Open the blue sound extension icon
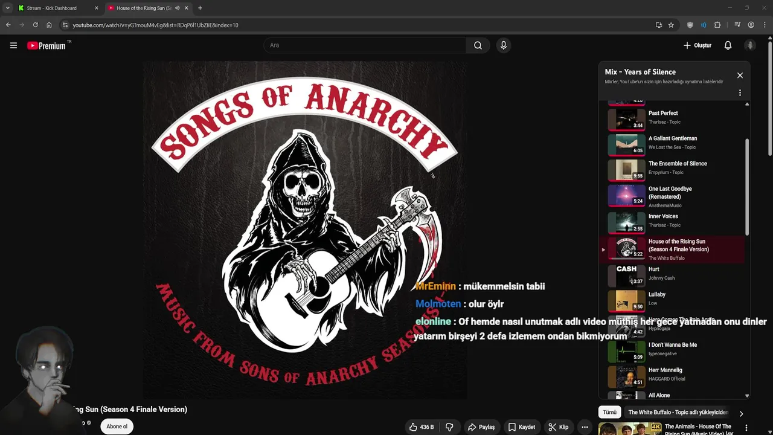This screenshot has height=435, width=773. point(704,25)
